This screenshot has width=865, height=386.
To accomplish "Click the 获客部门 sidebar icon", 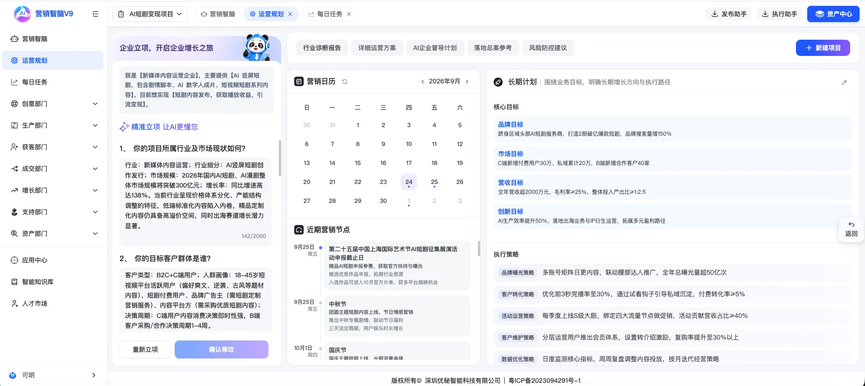I will (14, 147).
